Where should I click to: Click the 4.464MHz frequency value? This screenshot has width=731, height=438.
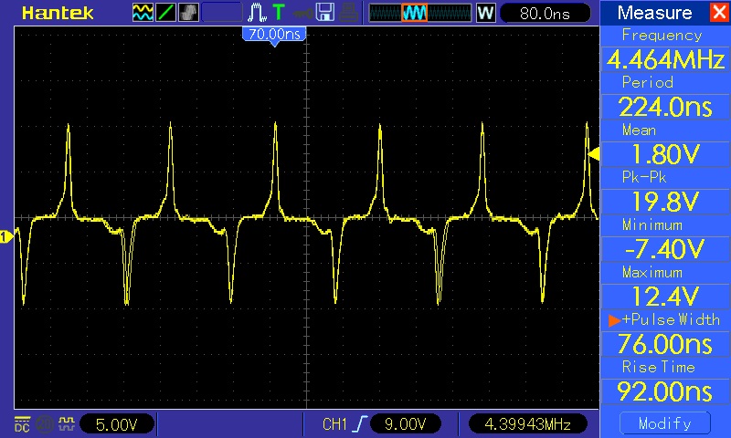pyautogui.click(x=665, y=60)
